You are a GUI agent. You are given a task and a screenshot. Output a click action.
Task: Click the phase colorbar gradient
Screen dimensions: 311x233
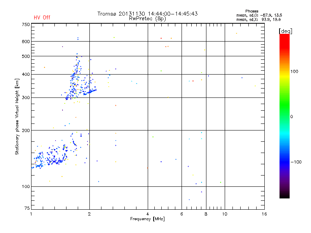pyautogui.click(x=285, y=116)
